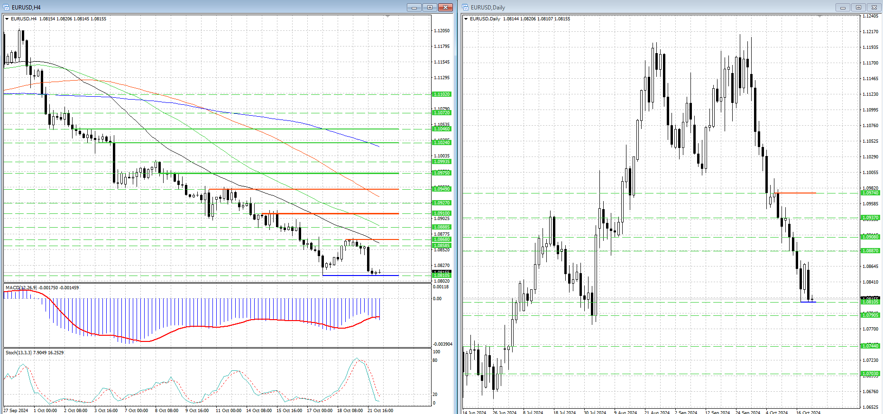Expand the EURUSD,H4 chart dropdown triangle

(7, 19)
